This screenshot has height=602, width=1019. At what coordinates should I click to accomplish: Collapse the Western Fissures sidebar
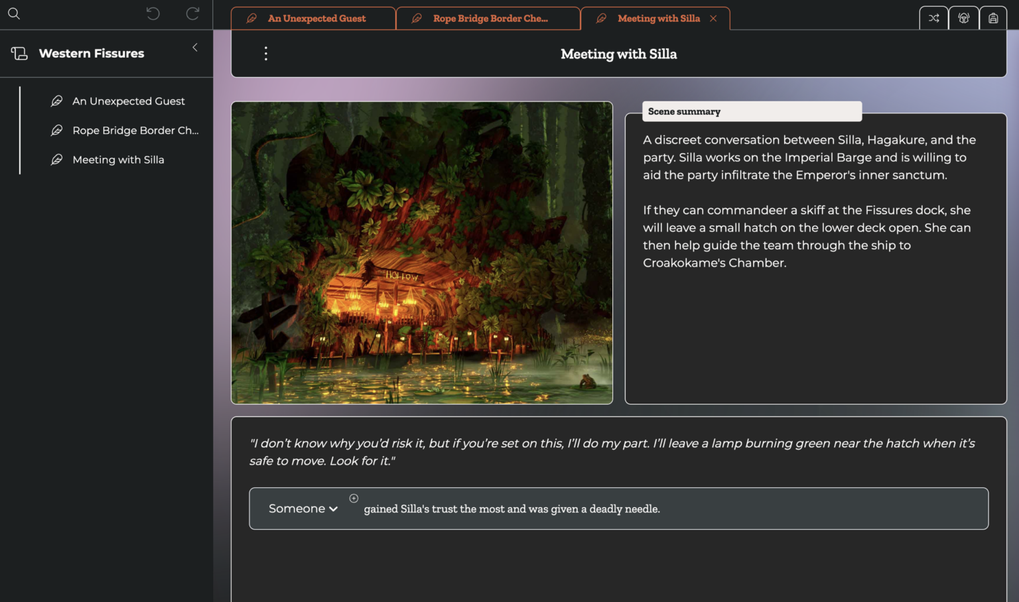(x=195, y=48)
